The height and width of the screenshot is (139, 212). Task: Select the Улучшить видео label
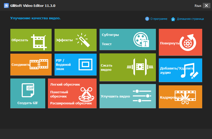115,96
